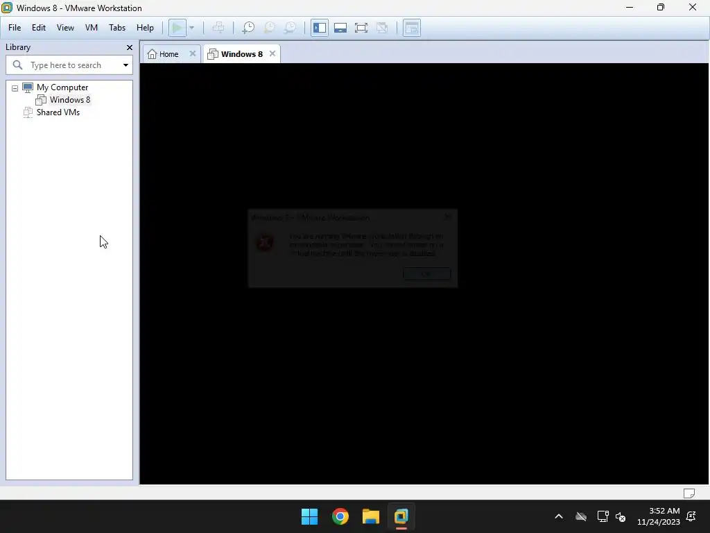This screenshot has width=710, height=533.
Task: Launch Google Chrome from the taskbar
Action: [x=340, y=516]
